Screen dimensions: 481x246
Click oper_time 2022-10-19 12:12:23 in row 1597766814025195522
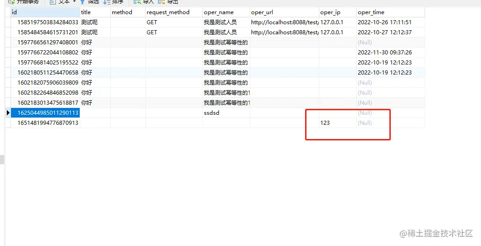point(385,63)
